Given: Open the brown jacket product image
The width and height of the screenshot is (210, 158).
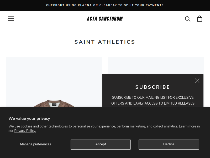Looking at the screenshot, I should click(x=54, y=82).
